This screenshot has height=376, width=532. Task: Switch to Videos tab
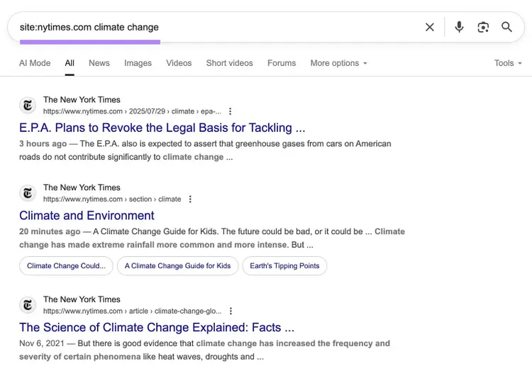[179, 63]
